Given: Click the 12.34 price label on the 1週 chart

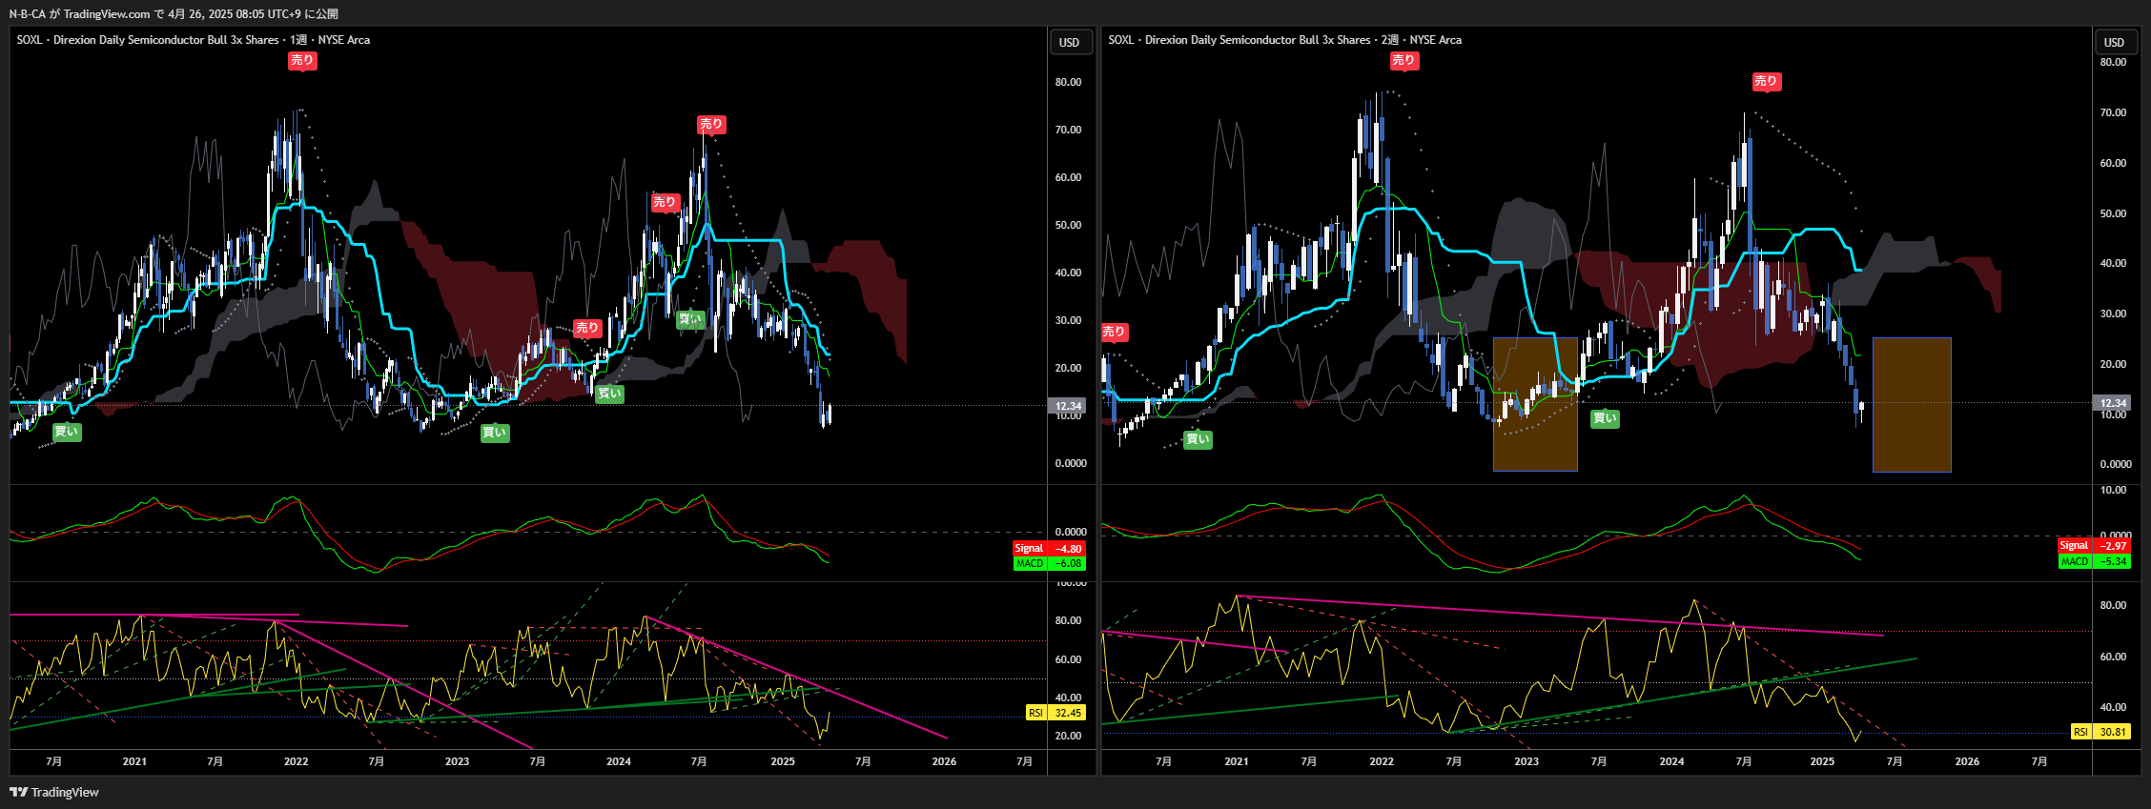Looking at the screenshot, I should [1068, 406].
